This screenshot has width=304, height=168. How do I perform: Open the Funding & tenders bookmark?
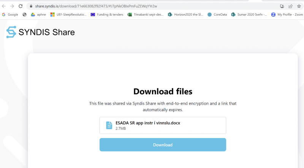(x=107, y=14)
